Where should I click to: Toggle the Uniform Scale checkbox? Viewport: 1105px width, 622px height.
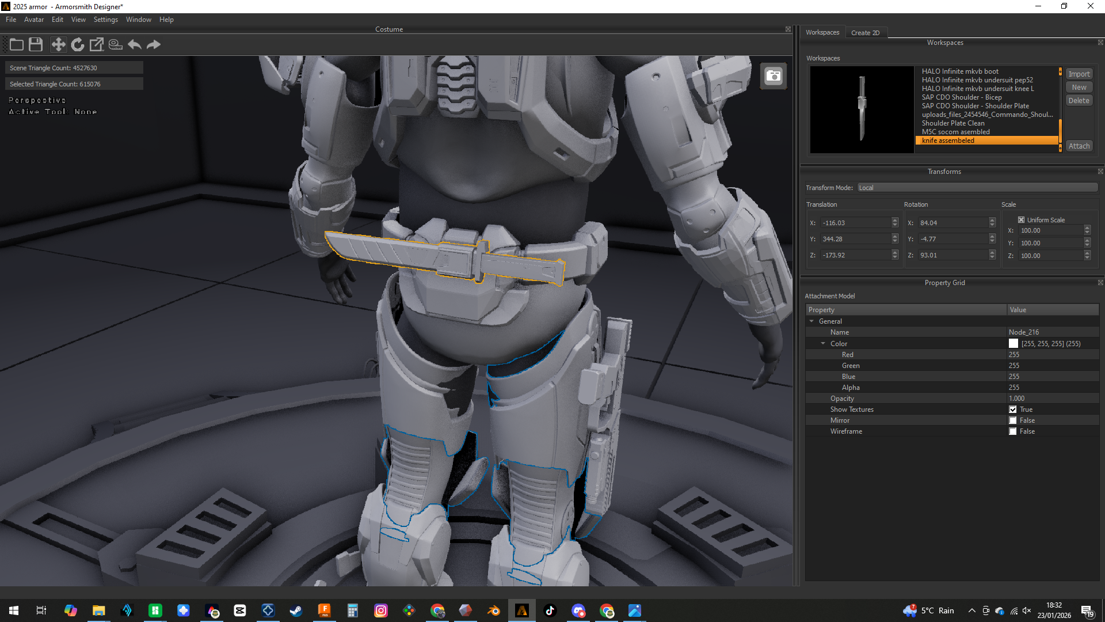1020,219
